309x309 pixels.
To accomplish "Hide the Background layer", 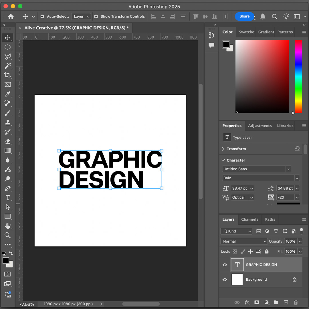I will (x=225, y=280).
